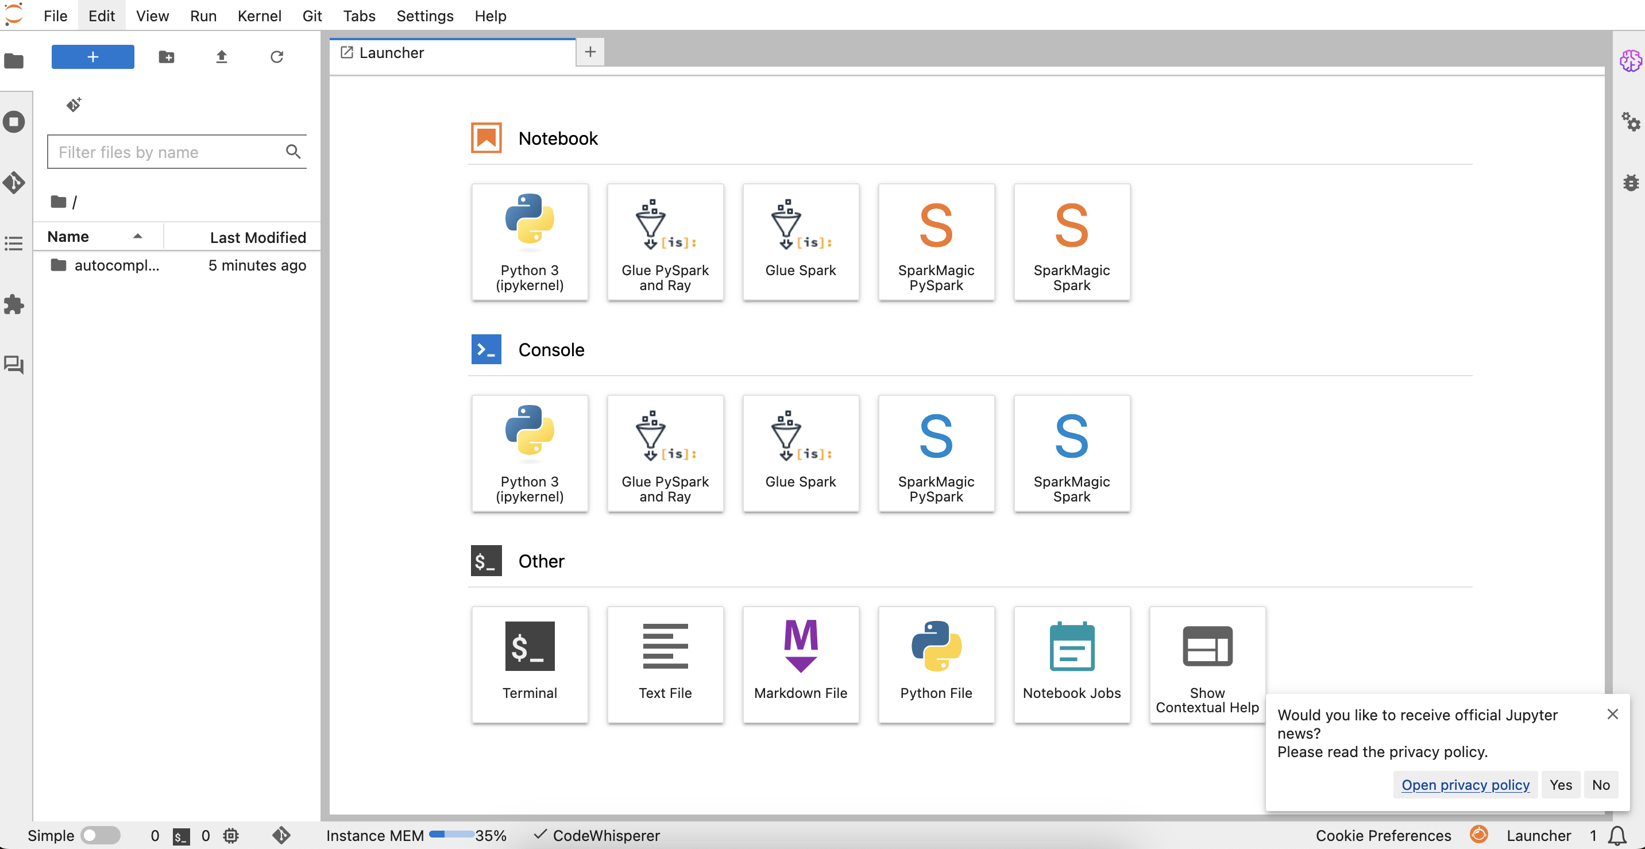This screenshot has height=849, width=1645.
Task: Open the Git sidebar panel
Action: [14, 183]
